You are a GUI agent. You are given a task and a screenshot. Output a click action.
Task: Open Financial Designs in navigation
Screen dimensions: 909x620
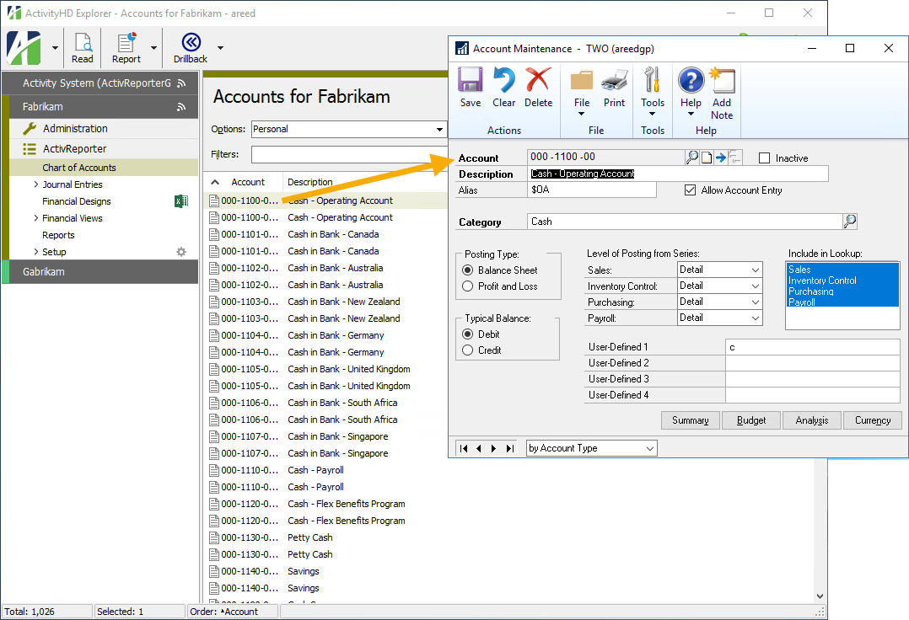click(x=77, y=201)
